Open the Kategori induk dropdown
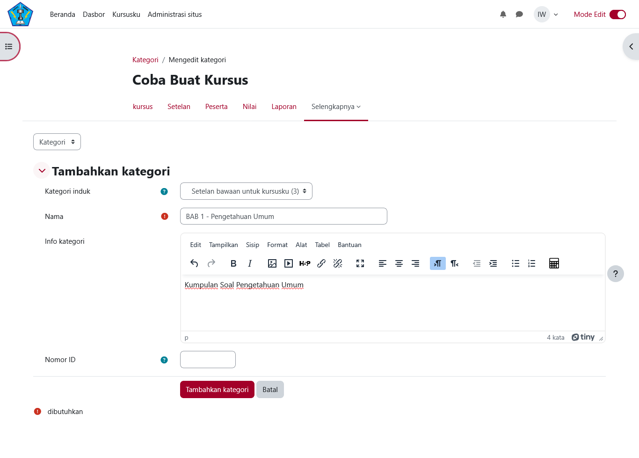This screenshot has width=639, height=458. pyautogui.click(x=246, y=191)
